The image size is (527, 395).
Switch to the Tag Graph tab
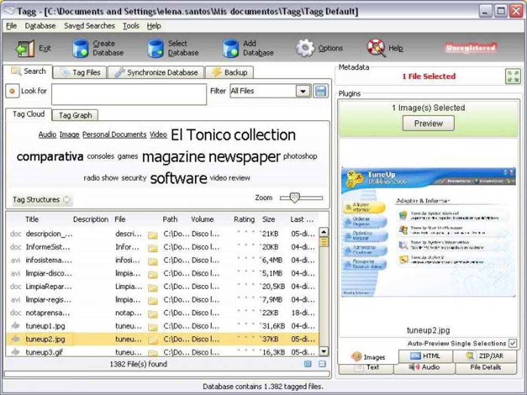(x=74, y=115)
